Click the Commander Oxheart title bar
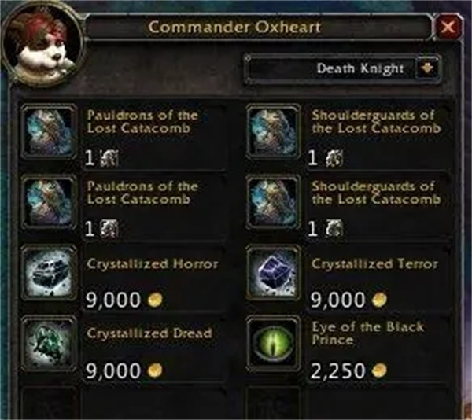The image size is (472, 420). (259, 27)
